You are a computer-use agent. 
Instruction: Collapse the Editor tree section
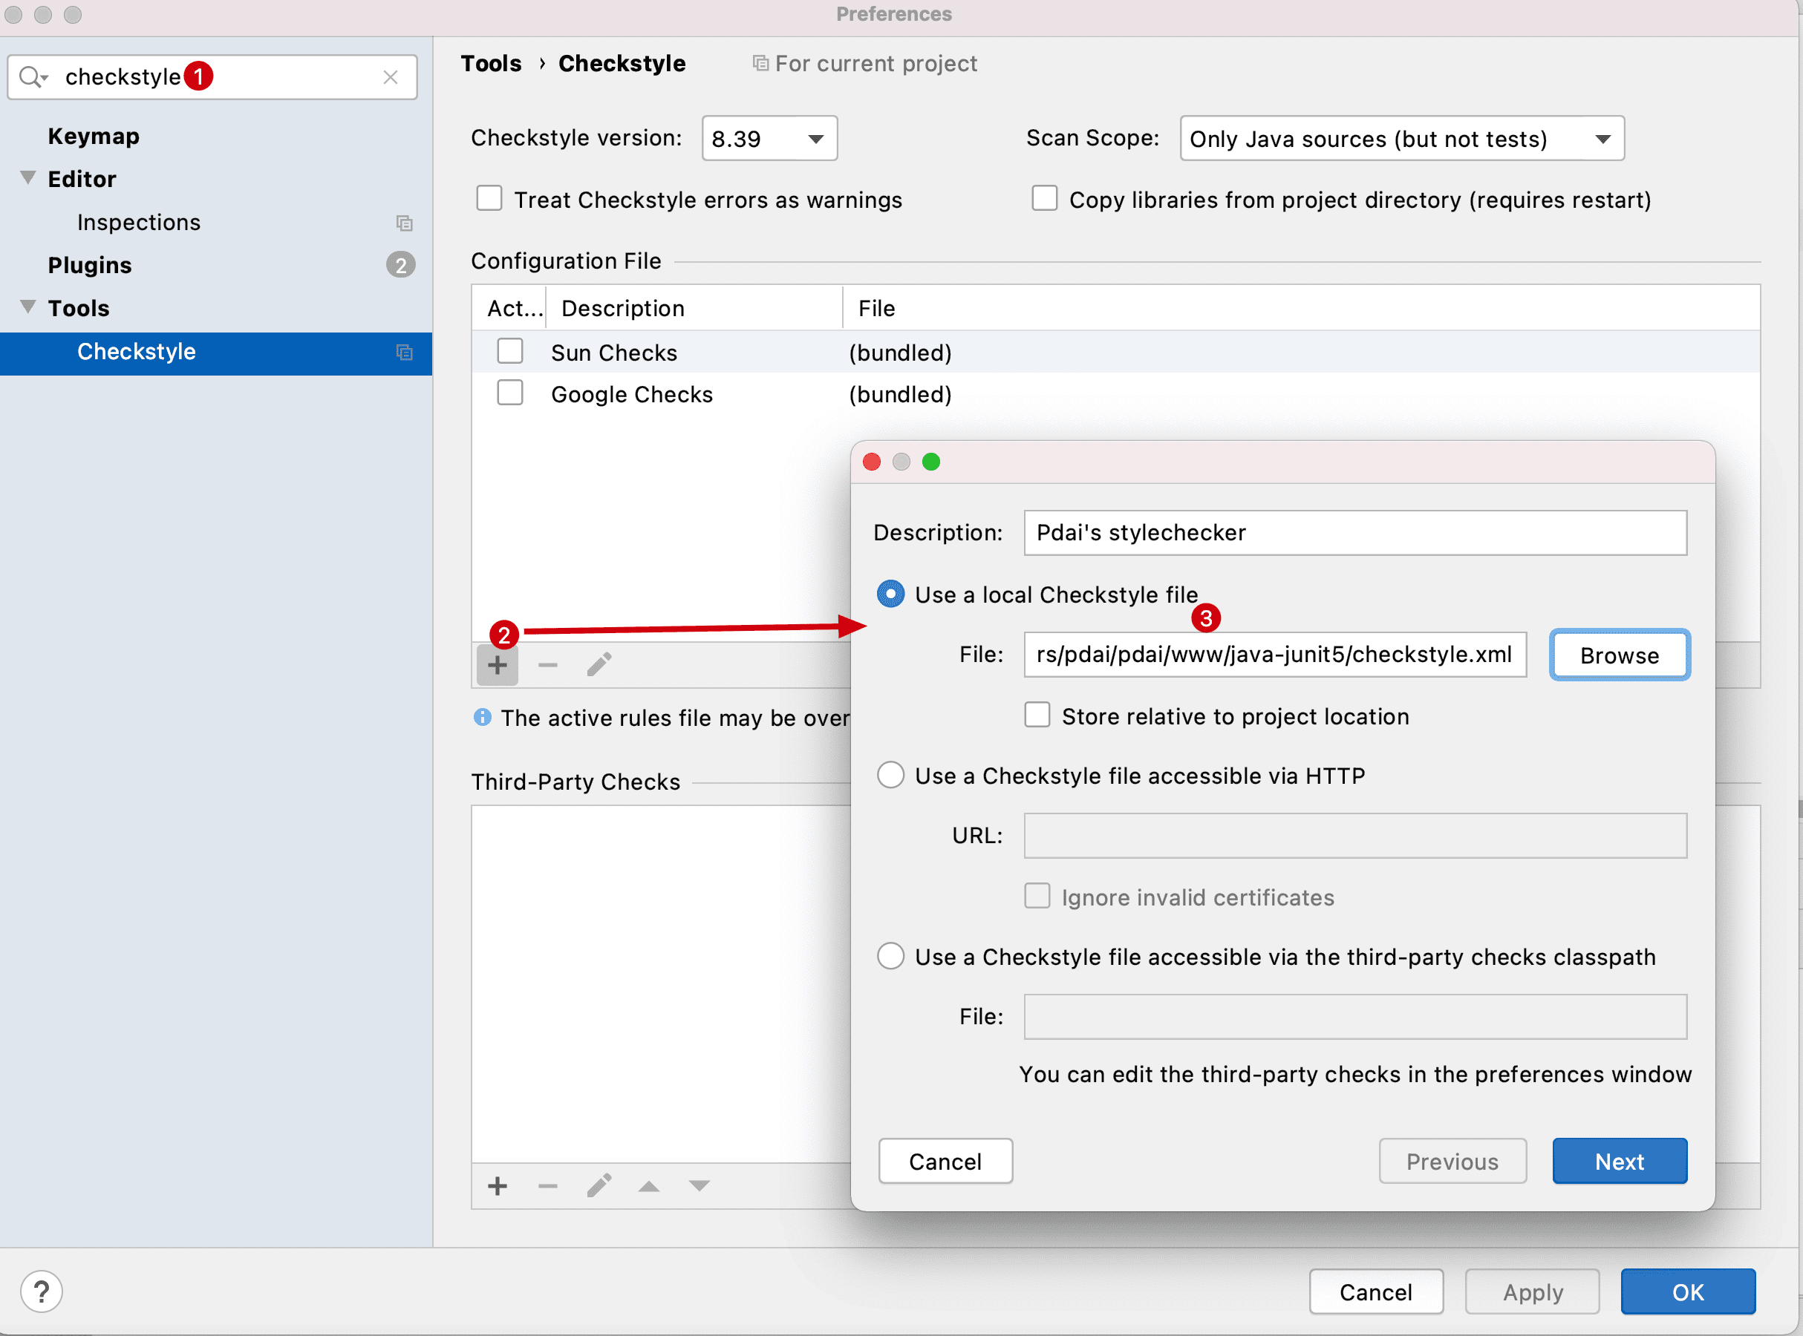click(x=28, y=178)
